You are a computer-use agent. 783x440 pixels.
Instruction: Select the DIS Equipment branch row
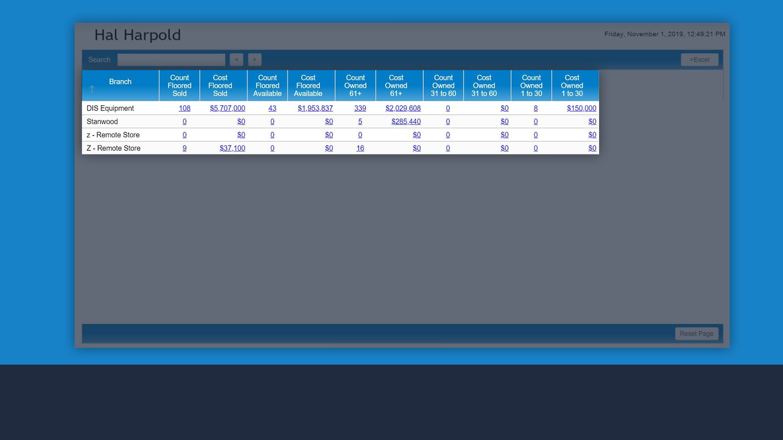tap(341, 108)
